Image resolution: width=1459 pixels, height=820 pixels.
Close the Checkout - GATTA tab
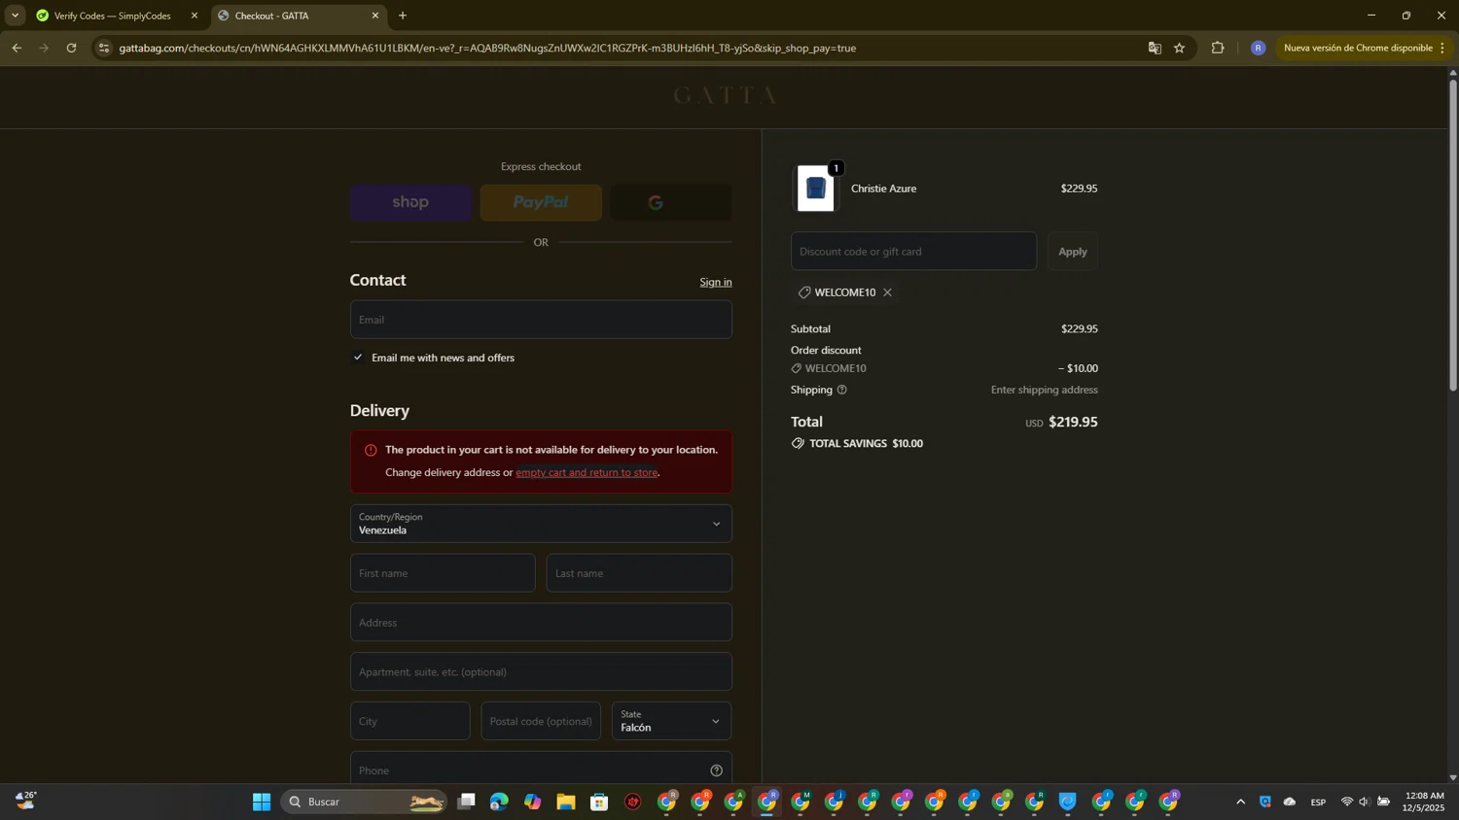[x=375, y=16]
